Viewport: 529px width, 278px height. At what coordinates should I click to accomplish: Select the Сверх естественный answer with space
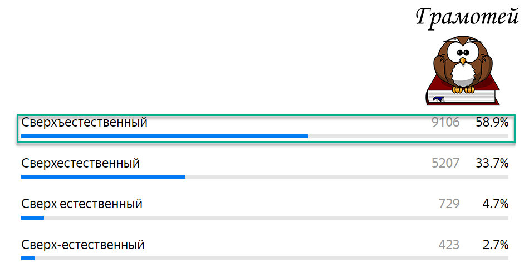pyautogui.click(x=82, y=204)
